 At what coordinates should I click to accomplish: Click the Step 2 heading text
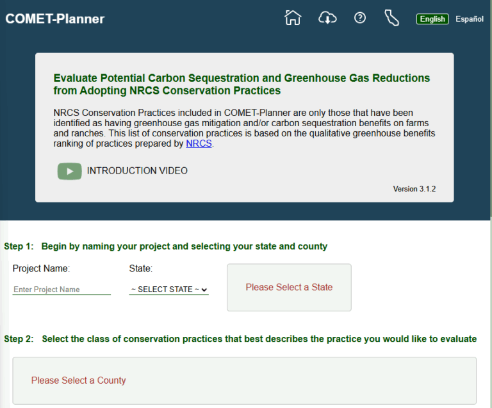pyautogui.click(x=240, y=339)
